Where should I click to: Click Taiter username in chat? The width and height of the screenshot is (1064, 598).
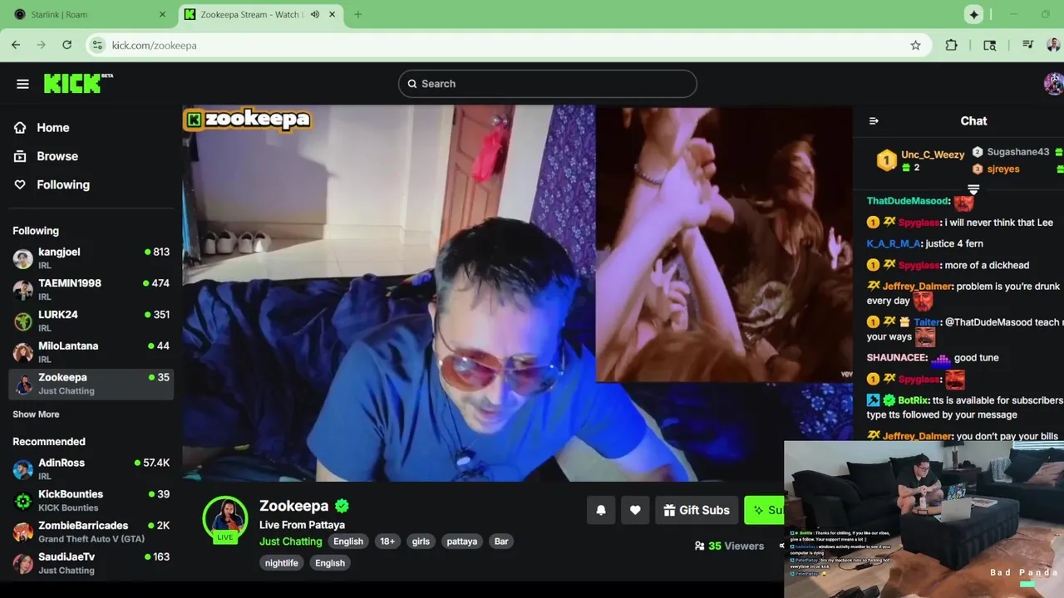[927, 322]
